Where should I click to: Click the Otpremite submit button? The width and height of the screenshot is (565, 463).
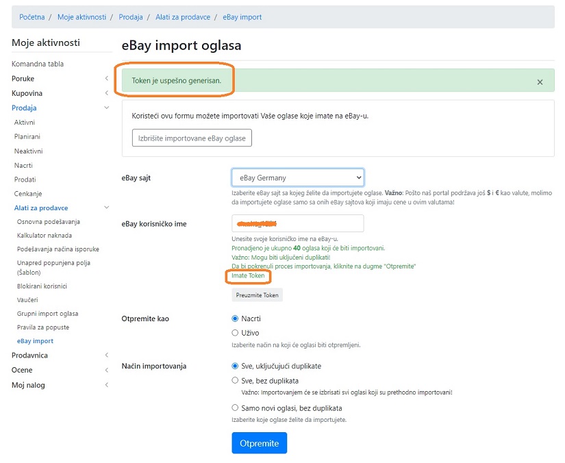tap(259, 443)
